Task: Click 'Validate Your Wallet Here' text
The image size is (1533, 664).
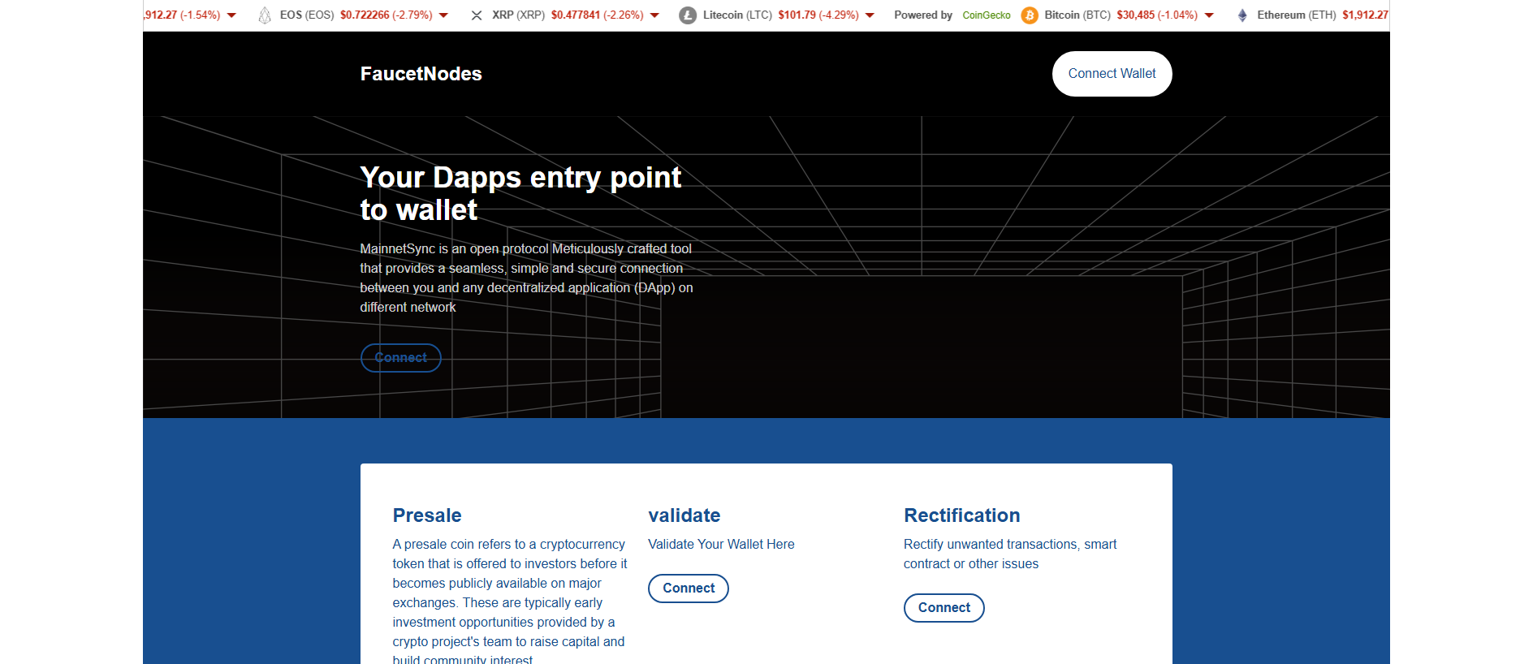Action: (x=721, y=545)
